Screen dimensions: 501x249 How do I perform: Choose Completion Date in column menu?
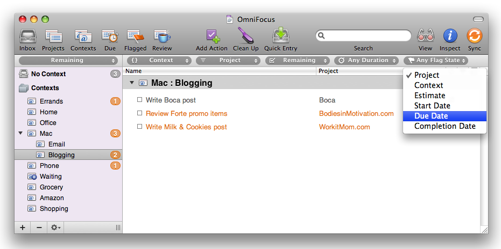(x=444, y=126)
